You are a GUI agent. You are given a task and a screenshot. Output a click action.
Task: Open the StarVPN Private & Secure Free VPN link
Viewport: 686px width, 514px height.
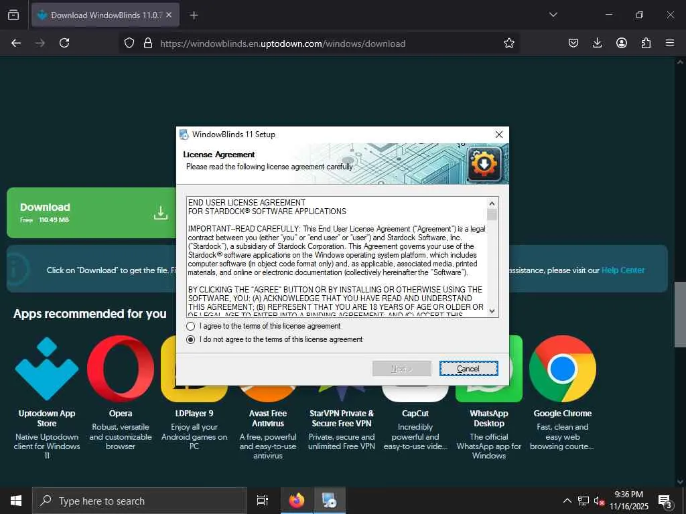(x=341, y=418)
